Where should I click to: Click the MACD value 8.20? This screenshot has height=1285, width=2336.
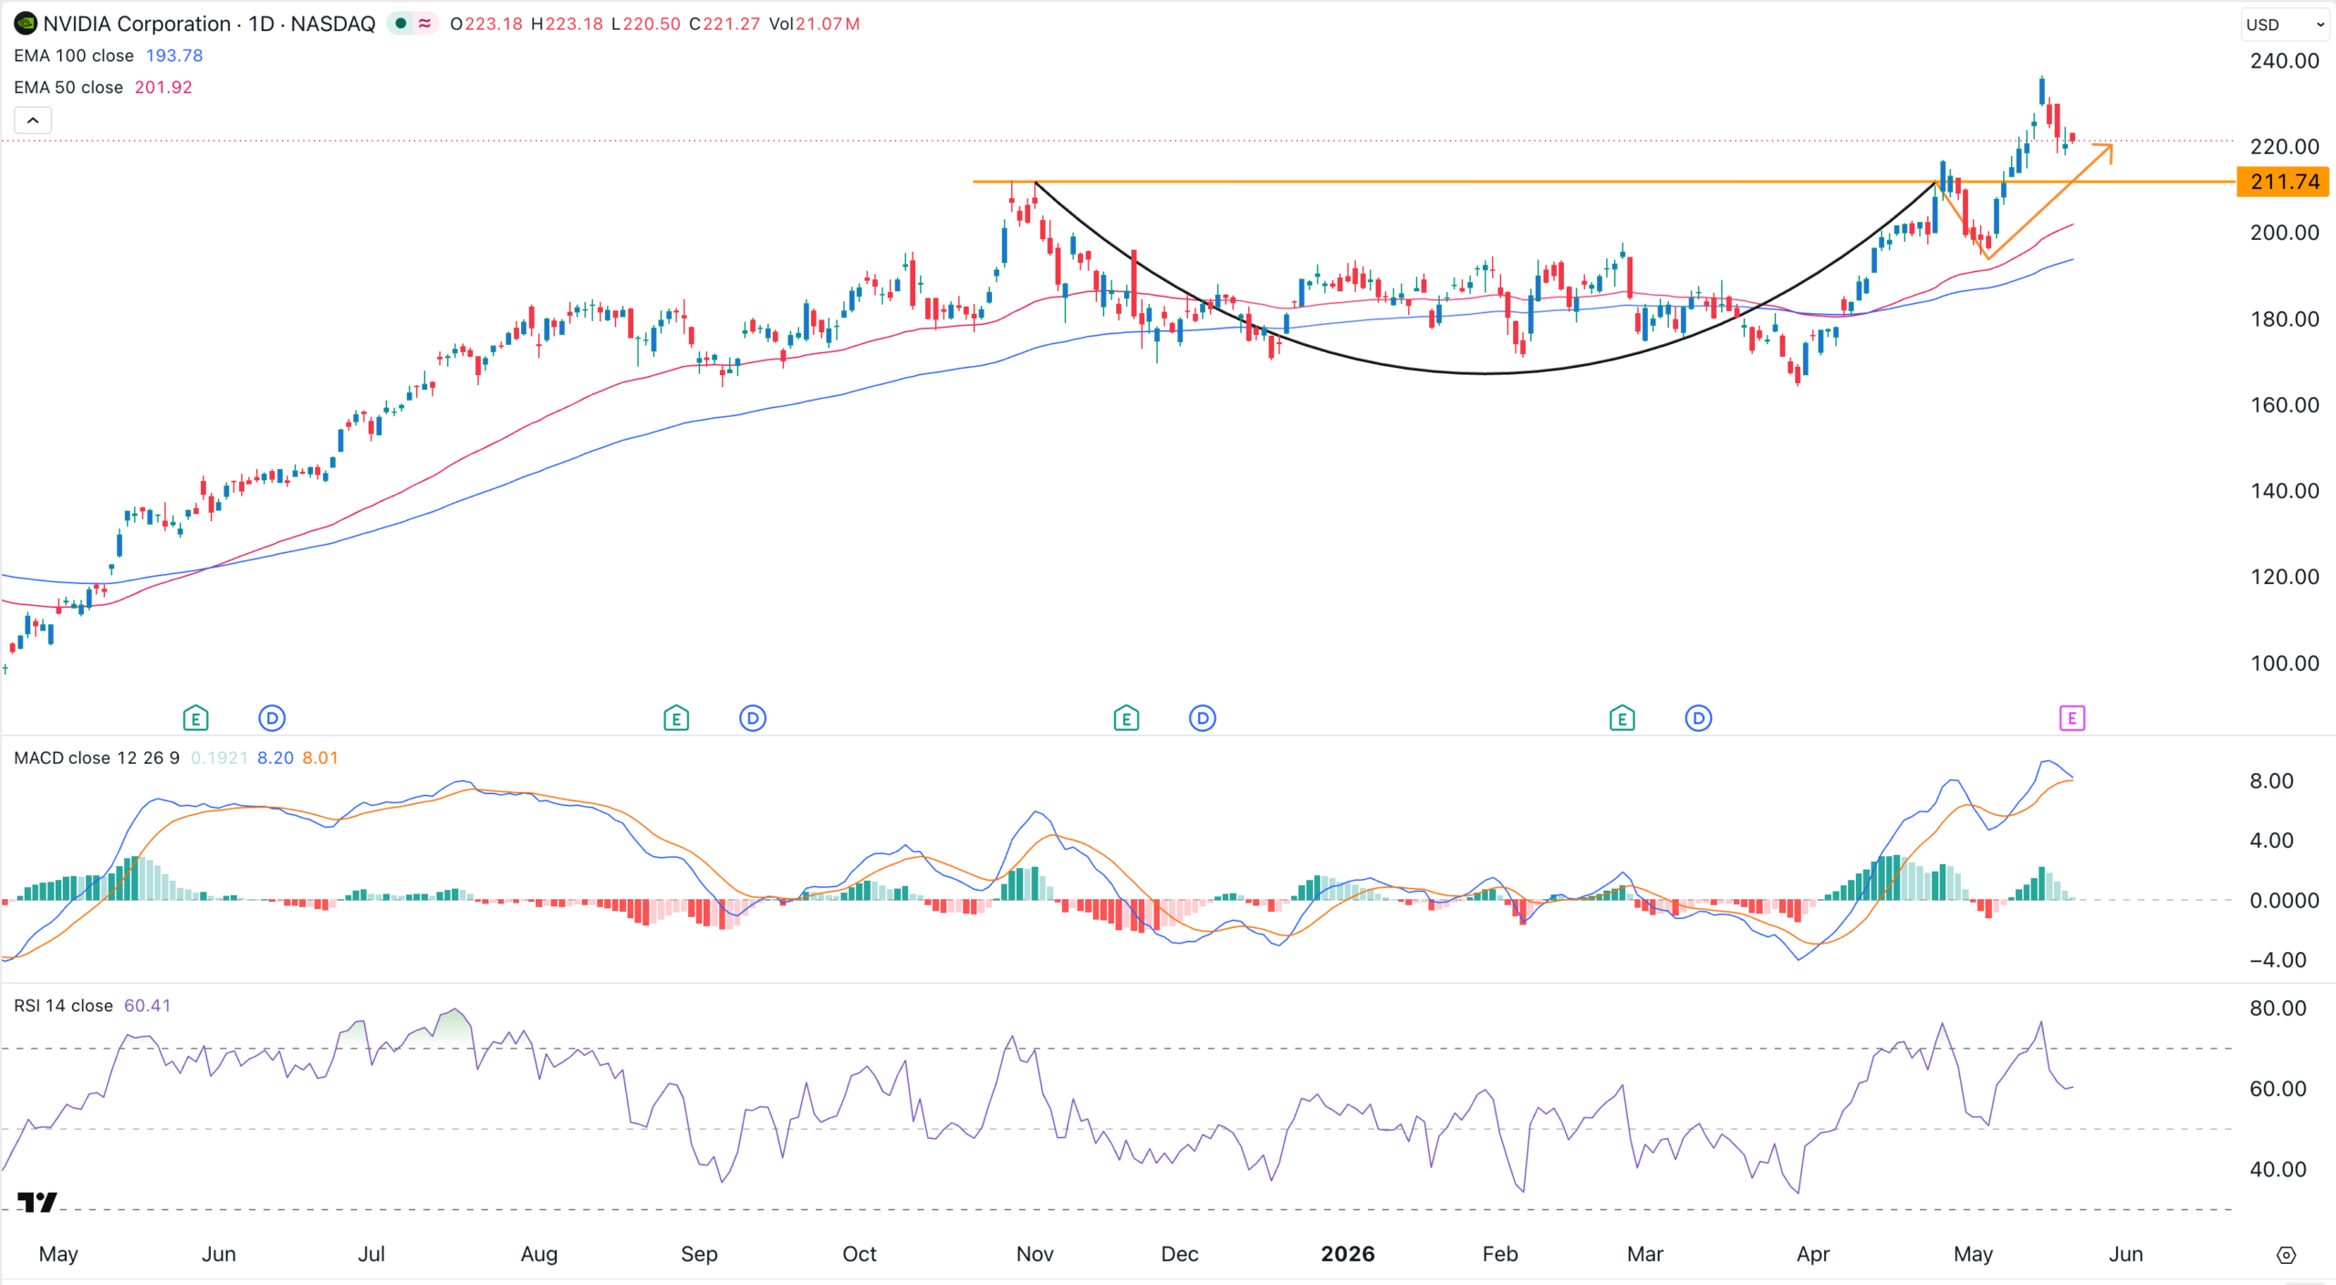click(x=276, y=758)
